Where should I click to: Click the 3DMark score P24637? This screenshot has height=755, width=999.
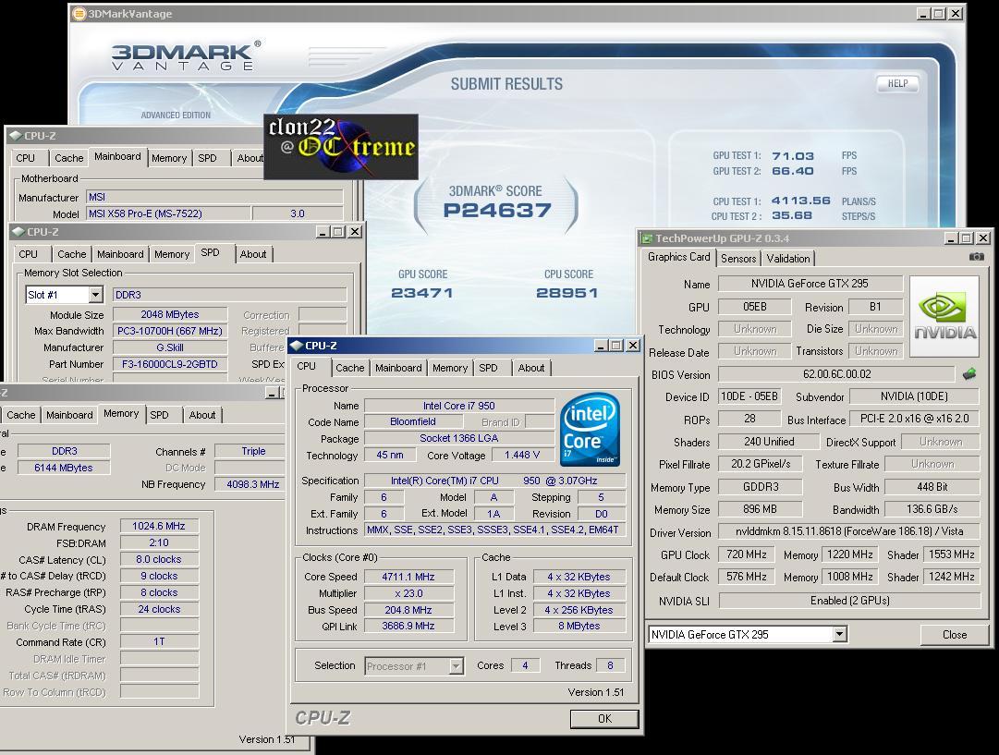click(x=497, y=211)
